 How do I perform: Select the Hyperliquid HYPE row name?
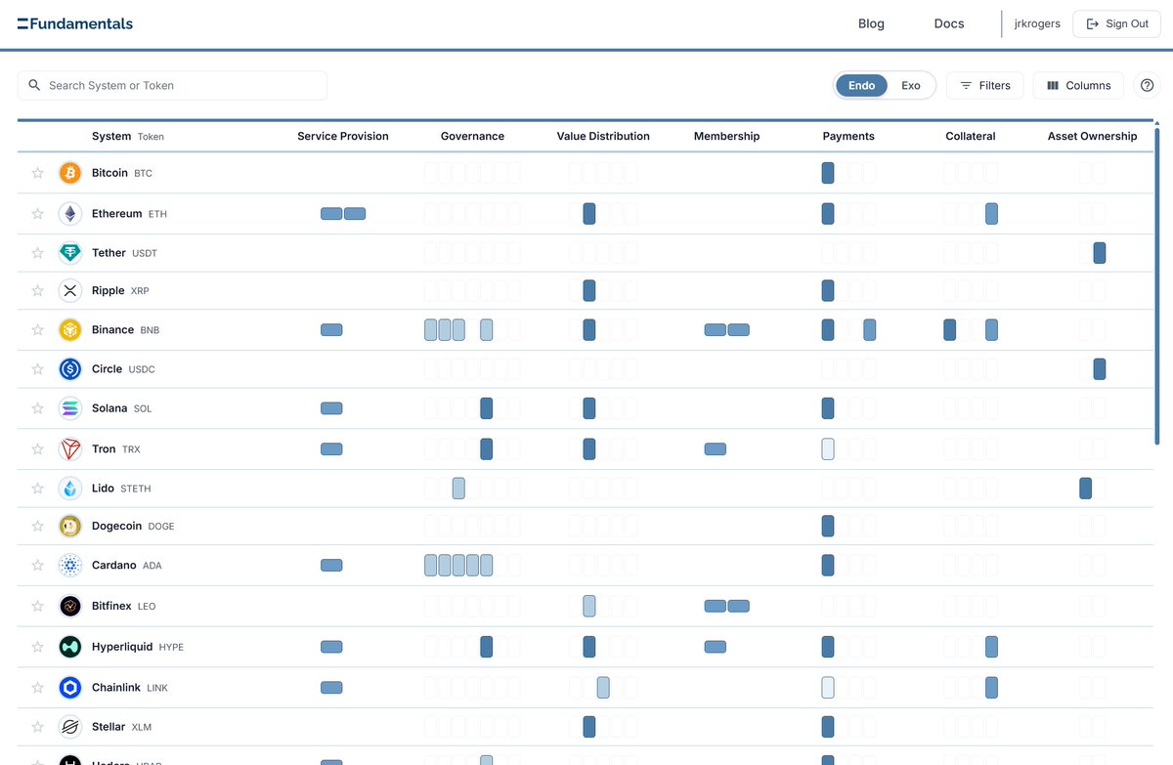(x=138, y=647)
